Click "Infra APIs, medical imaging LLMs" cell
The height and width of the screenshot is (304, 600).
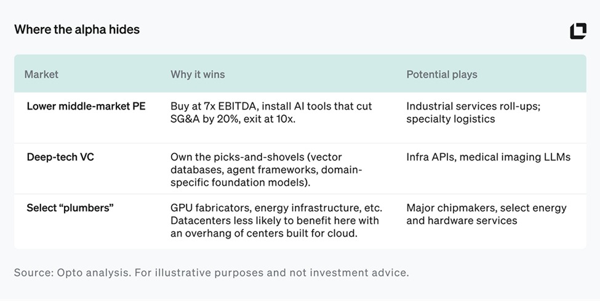pos(488,157)
